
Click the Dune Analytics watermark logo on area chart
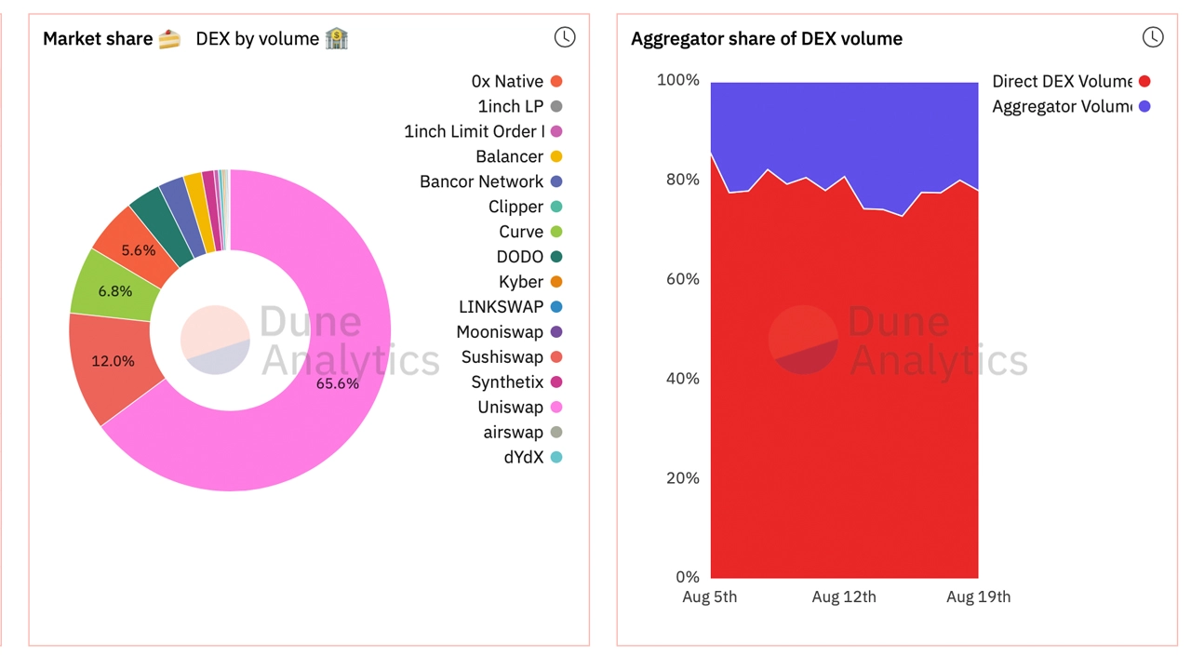(x=803, y=340)
